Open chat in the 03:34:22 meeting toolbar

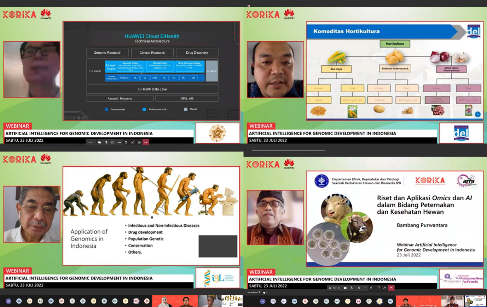point(378,288)
